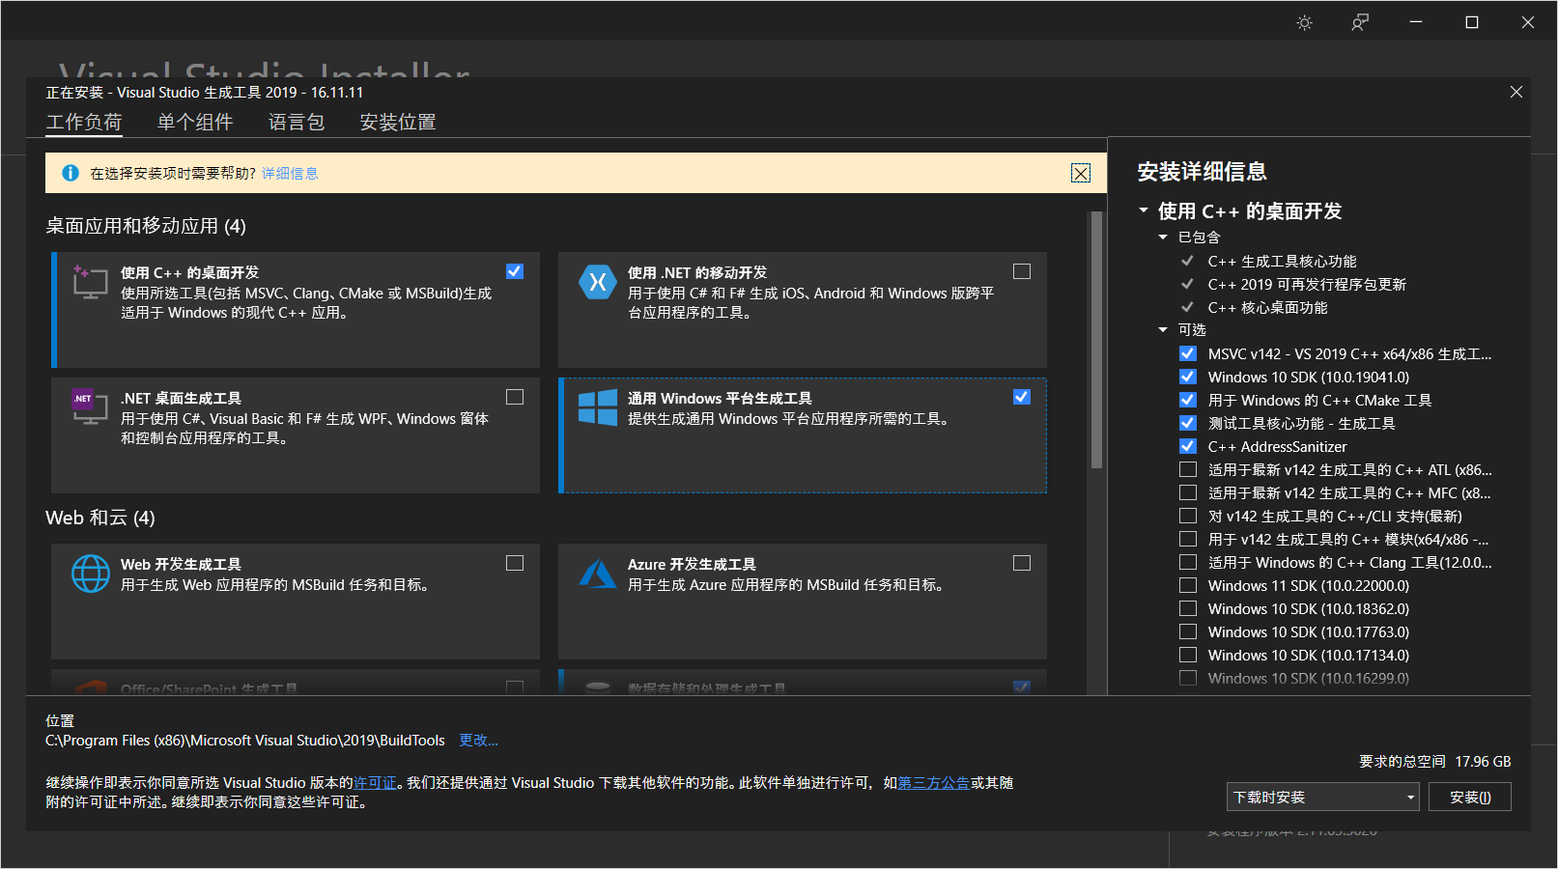The width and height of the screenshot is (1558, 869).
Task: Uncheck MSVC v142 VS 2019 C++ option
Action: (1188, 353)
